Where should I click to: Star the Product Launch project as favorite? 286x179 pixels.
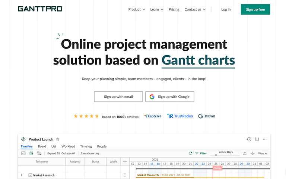pos(58,139)
